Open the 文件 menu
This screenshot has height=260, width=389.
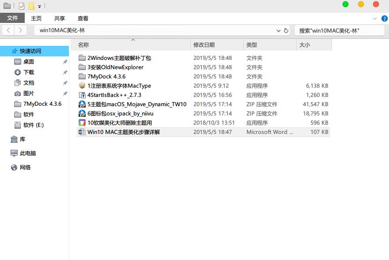click(x=12, y=18)
